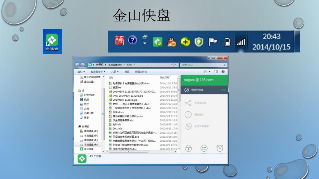This screenshot has width=319, height=179.
Task: Collapse the 库 libraries node
Action: (x=81, y=90)
